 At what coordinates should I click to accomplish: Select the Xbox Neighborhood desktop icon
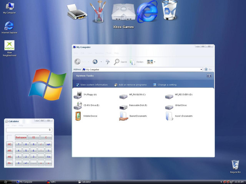(9, 48)
